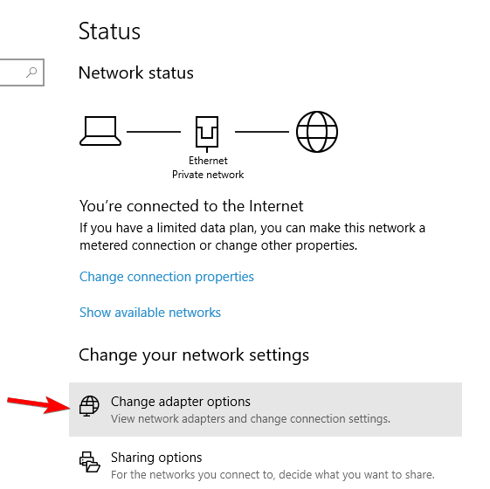Click the Sharing options printer icon
The image size is (490, 489).
click(89, 462)
